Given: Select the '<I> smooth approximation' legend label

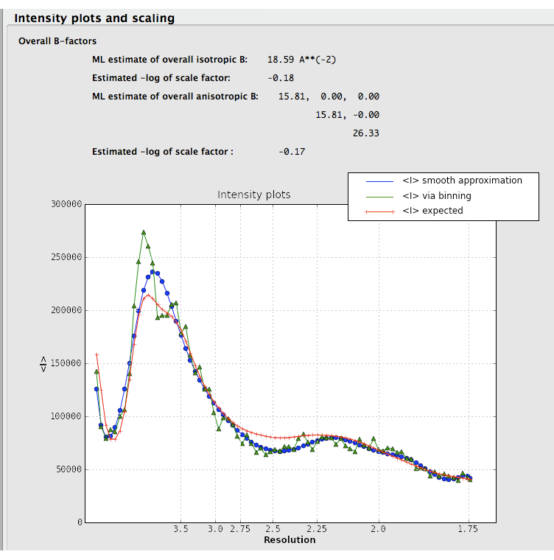Looking at the screenshot, I should [x=462, y=181].
